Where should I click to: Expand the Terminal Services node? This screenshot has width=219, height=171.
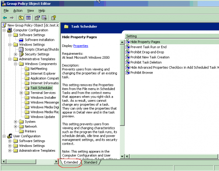[x=21, y=93]
